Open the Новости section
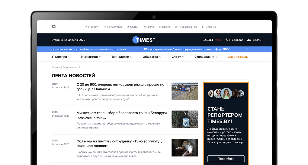Viewport: 308px width, 165px height. [x=94, y=27]
